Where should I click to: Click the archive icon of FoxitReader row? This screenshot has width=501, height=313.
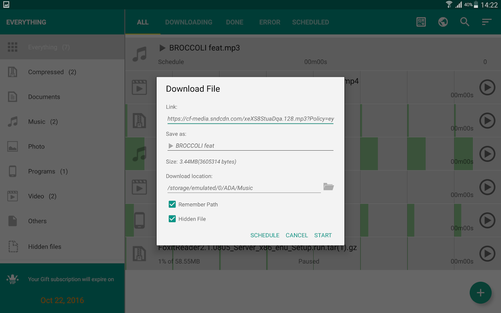pyautogui.click(x=140, y=254)
